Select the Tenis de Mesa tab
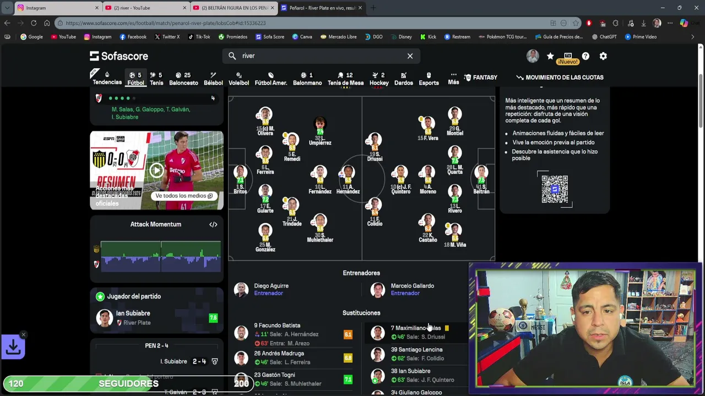Image resolution: width=705 pixels, height=396 pixels. [x=345, y=79]
